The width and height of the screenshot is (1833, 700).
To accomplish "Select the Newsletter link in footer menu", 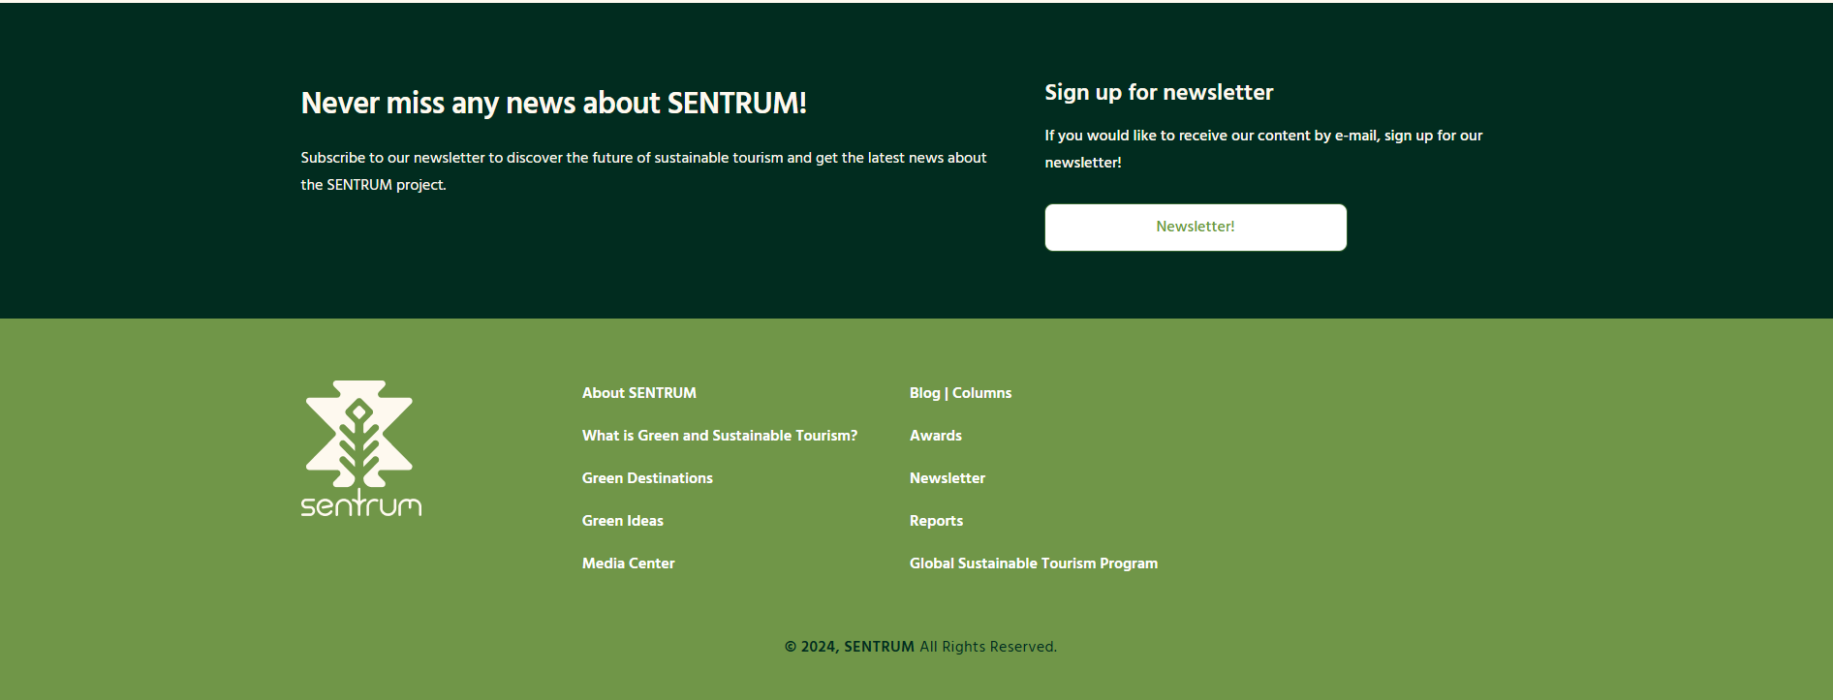I will point(947,478).
